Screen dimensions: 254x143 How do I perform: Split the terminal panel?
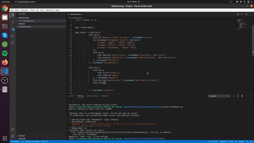238,96
